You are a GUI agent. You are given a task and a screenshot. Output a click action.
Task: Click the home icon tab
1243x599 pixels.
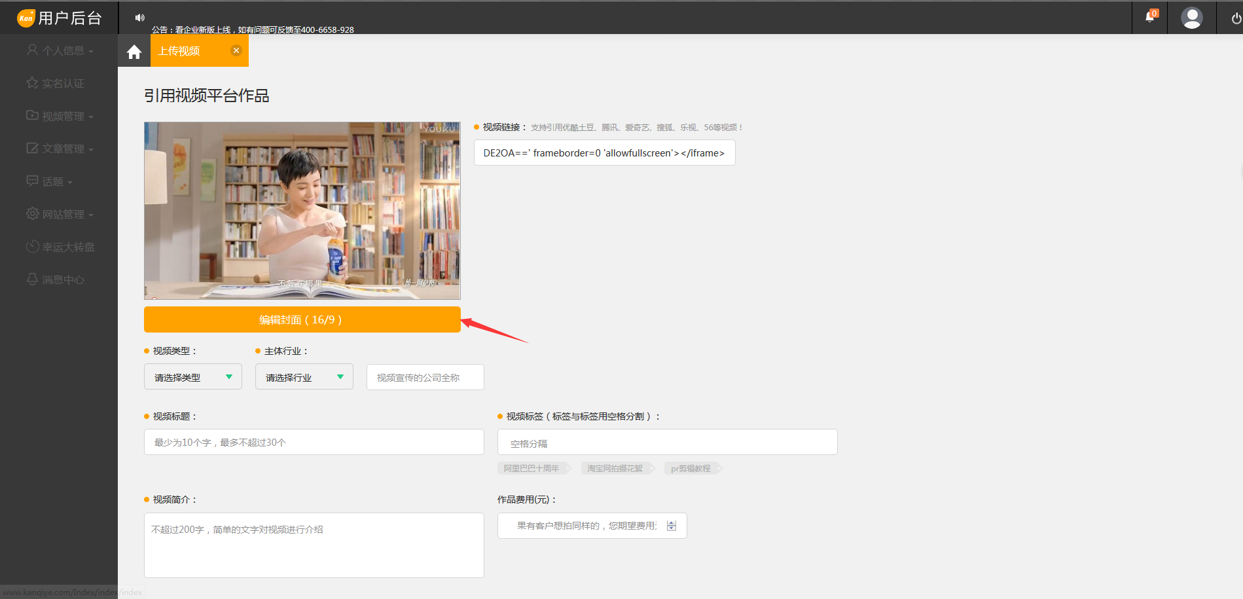coord(134,52)
